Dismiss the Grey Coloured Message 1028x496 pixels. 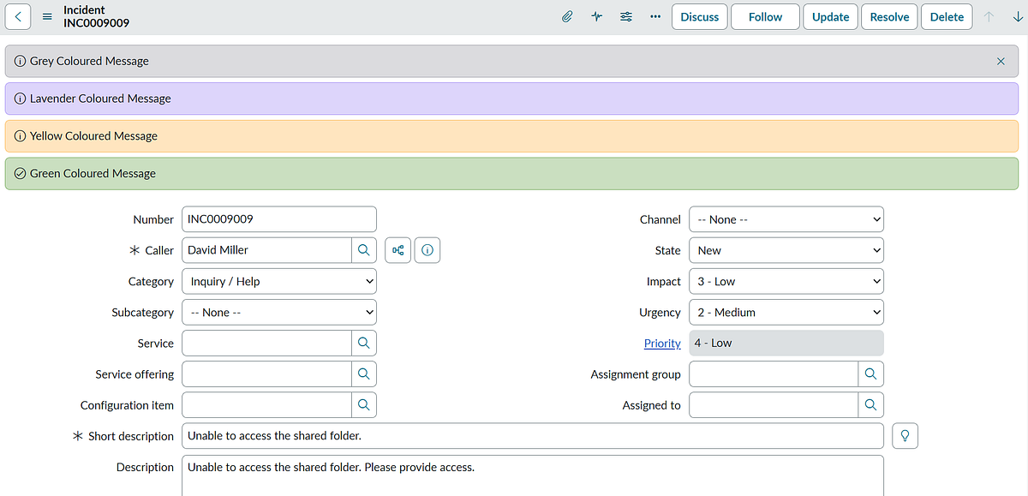pos(1000,61)
